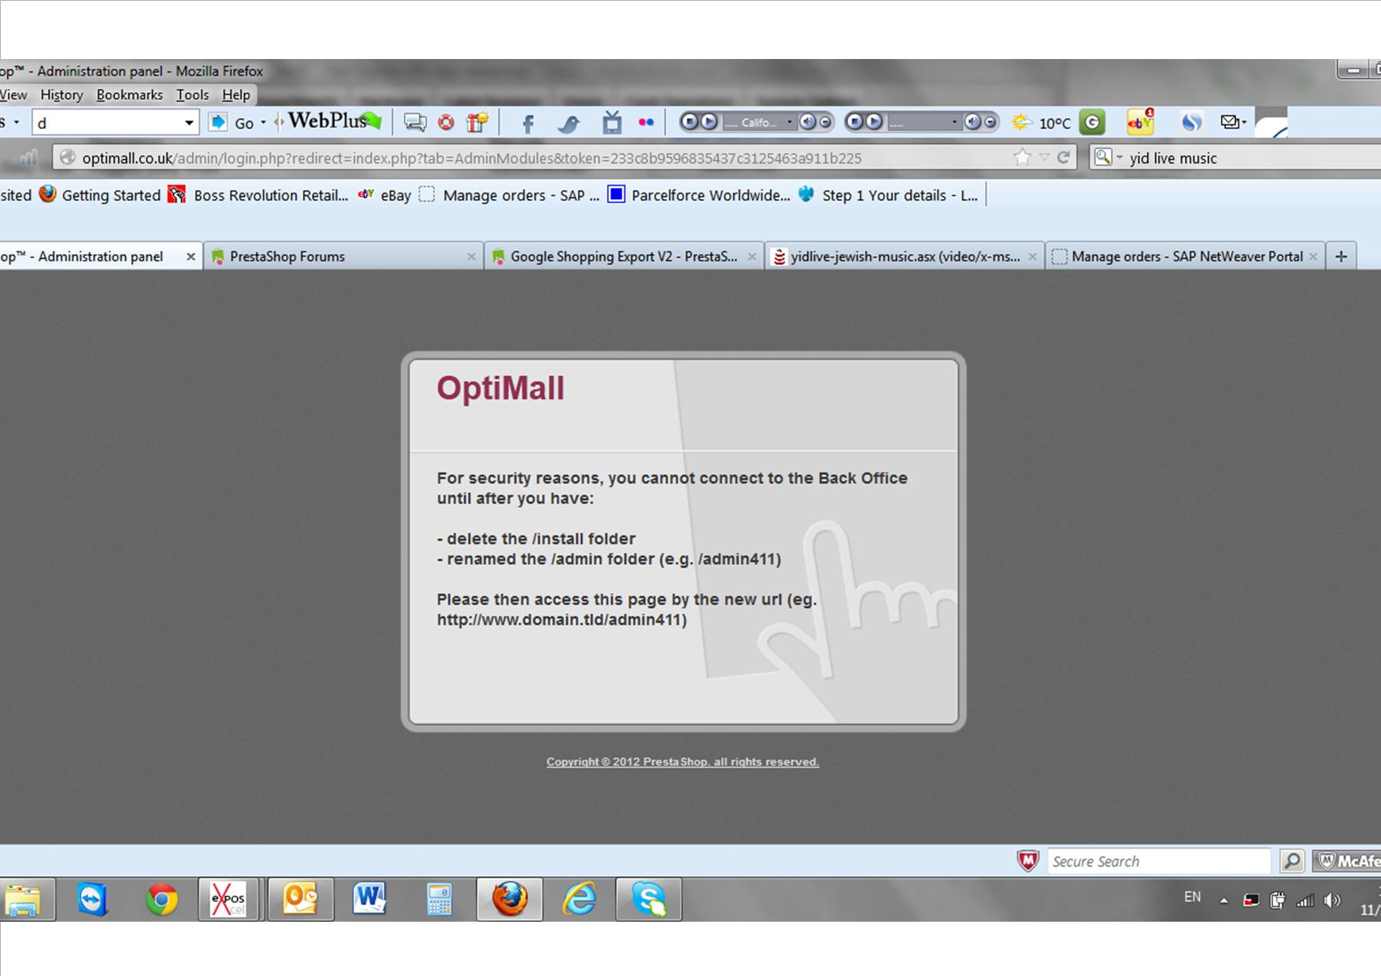Open eBay notifications toolbar icon
Image resolution: width=1381 pixels, height=976 pixels.
click(x=1139, y=122)
